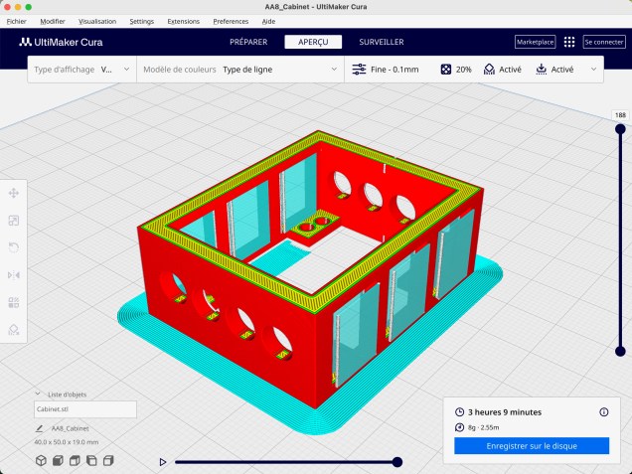This screenshot has height=474, width=632.
Task: Open the Support Blocker tool
Action: tap(14, 330)
